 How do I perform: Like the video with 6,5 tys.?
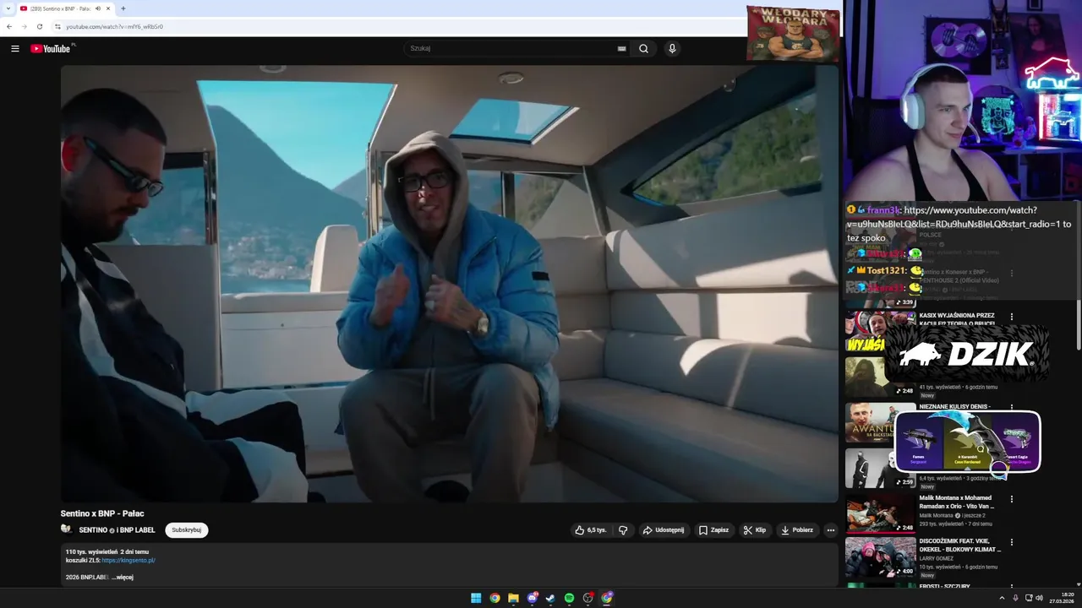(591, 530)
